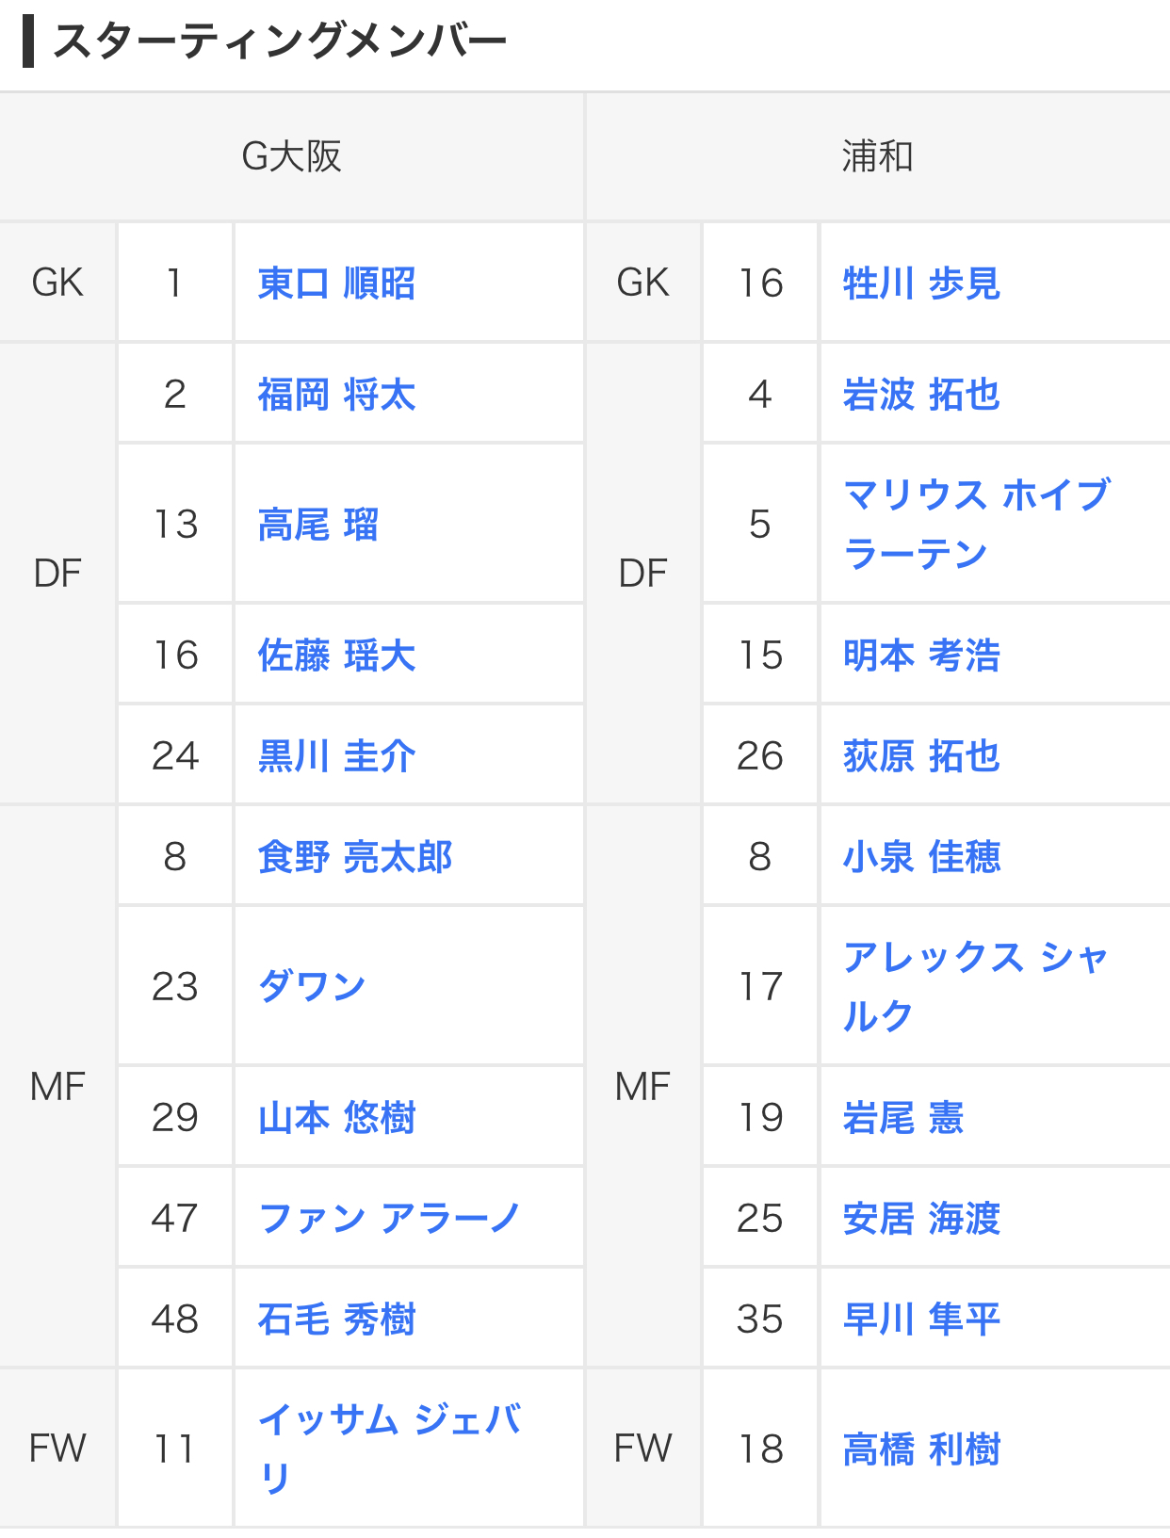Open player link 東口 順昭
The width and height of the screenshot is (1170, 1538).
pyautogui.click(x=336, y=283)
